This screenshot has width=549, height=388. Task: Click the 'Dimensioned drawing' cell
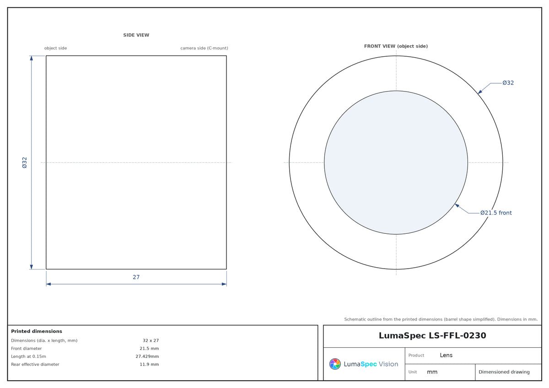508,372
